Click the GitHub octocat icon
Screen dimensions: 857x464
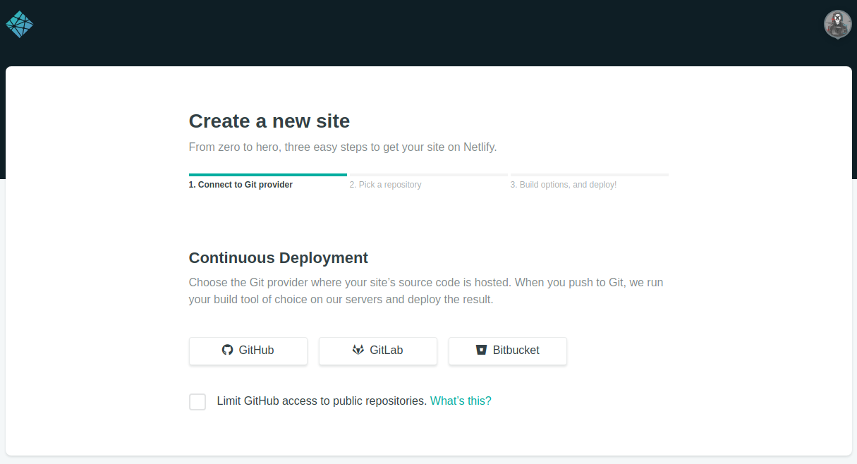[x=227, y=350]
